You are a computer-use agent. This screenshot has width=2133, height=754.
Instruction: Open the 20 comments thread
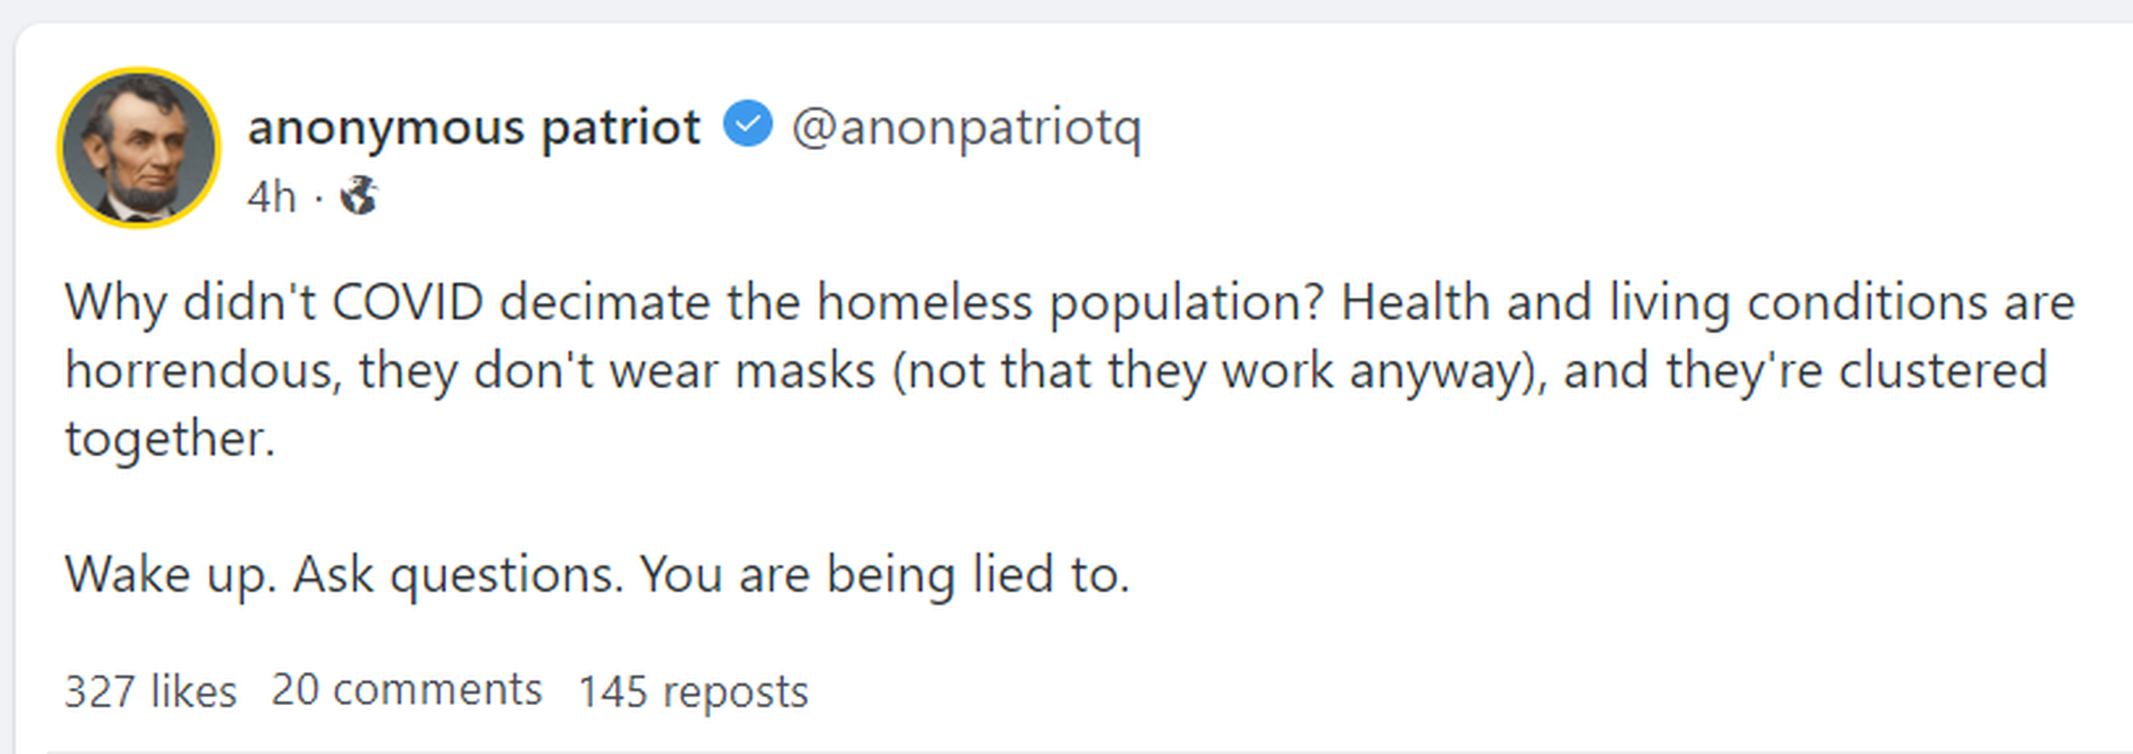point(407,690)
